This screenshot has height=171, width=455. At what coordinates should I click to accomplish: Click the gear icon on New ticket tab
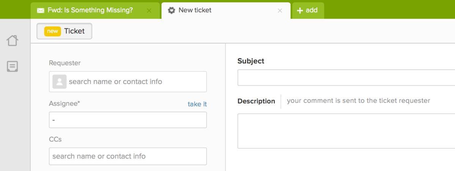click(171, 10)
